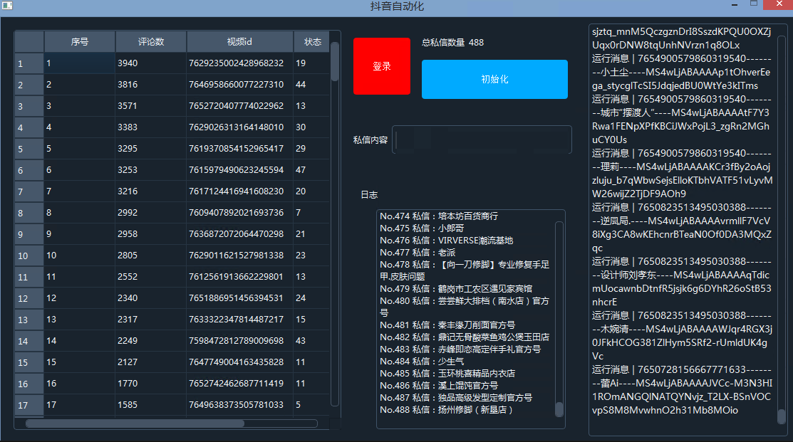Click log entry No.476 VIRVERSE潮流基地
This screenshot has height=442, width=793.
tap(447, 241)
